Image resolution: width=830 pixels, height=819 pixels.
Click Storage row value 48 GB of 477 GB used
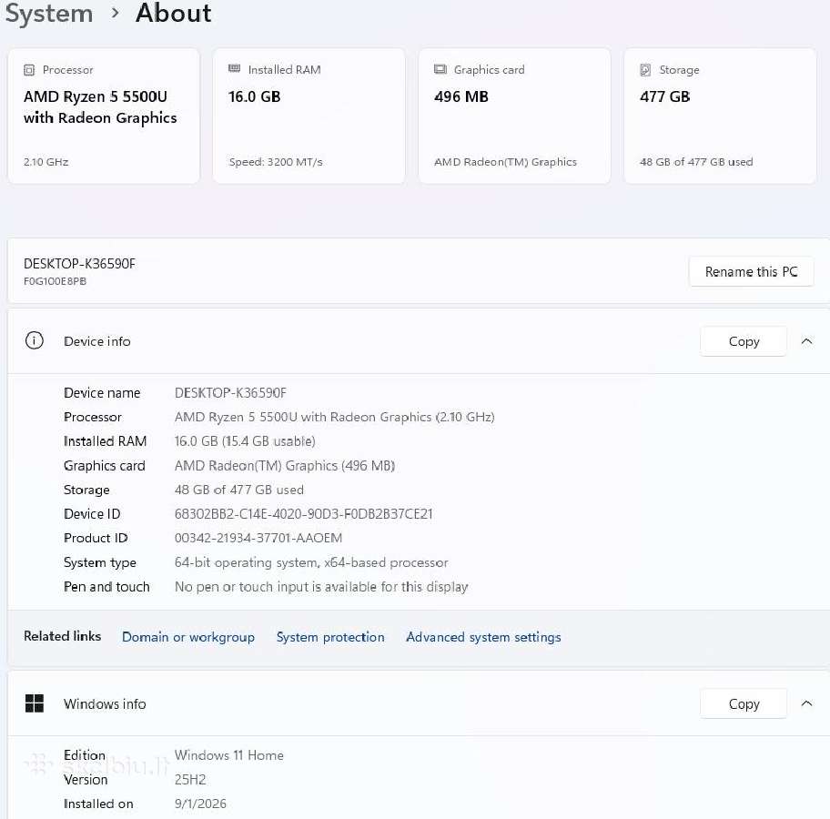(239, 490)
